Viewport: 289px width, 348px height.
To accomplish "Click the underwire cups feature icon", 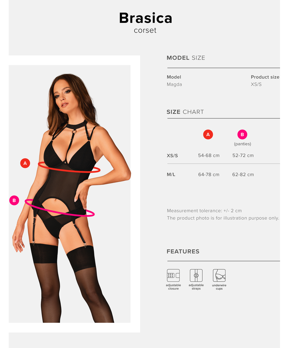I will [219, 275].
